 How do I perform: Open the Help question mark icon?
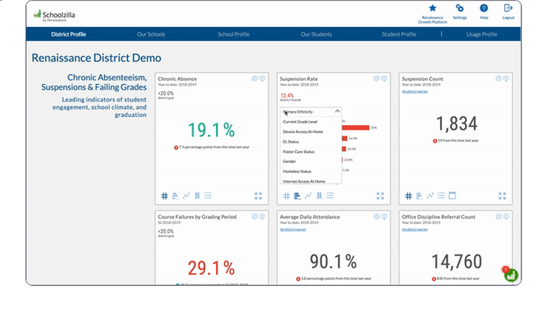click(484, 8)
